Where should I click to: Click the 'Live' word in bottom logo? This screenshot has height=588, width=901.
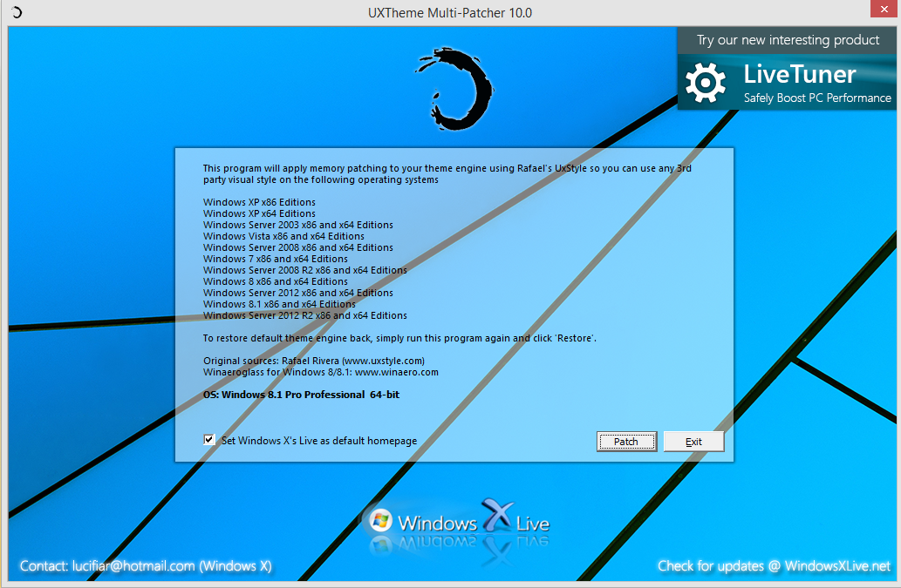533,524
